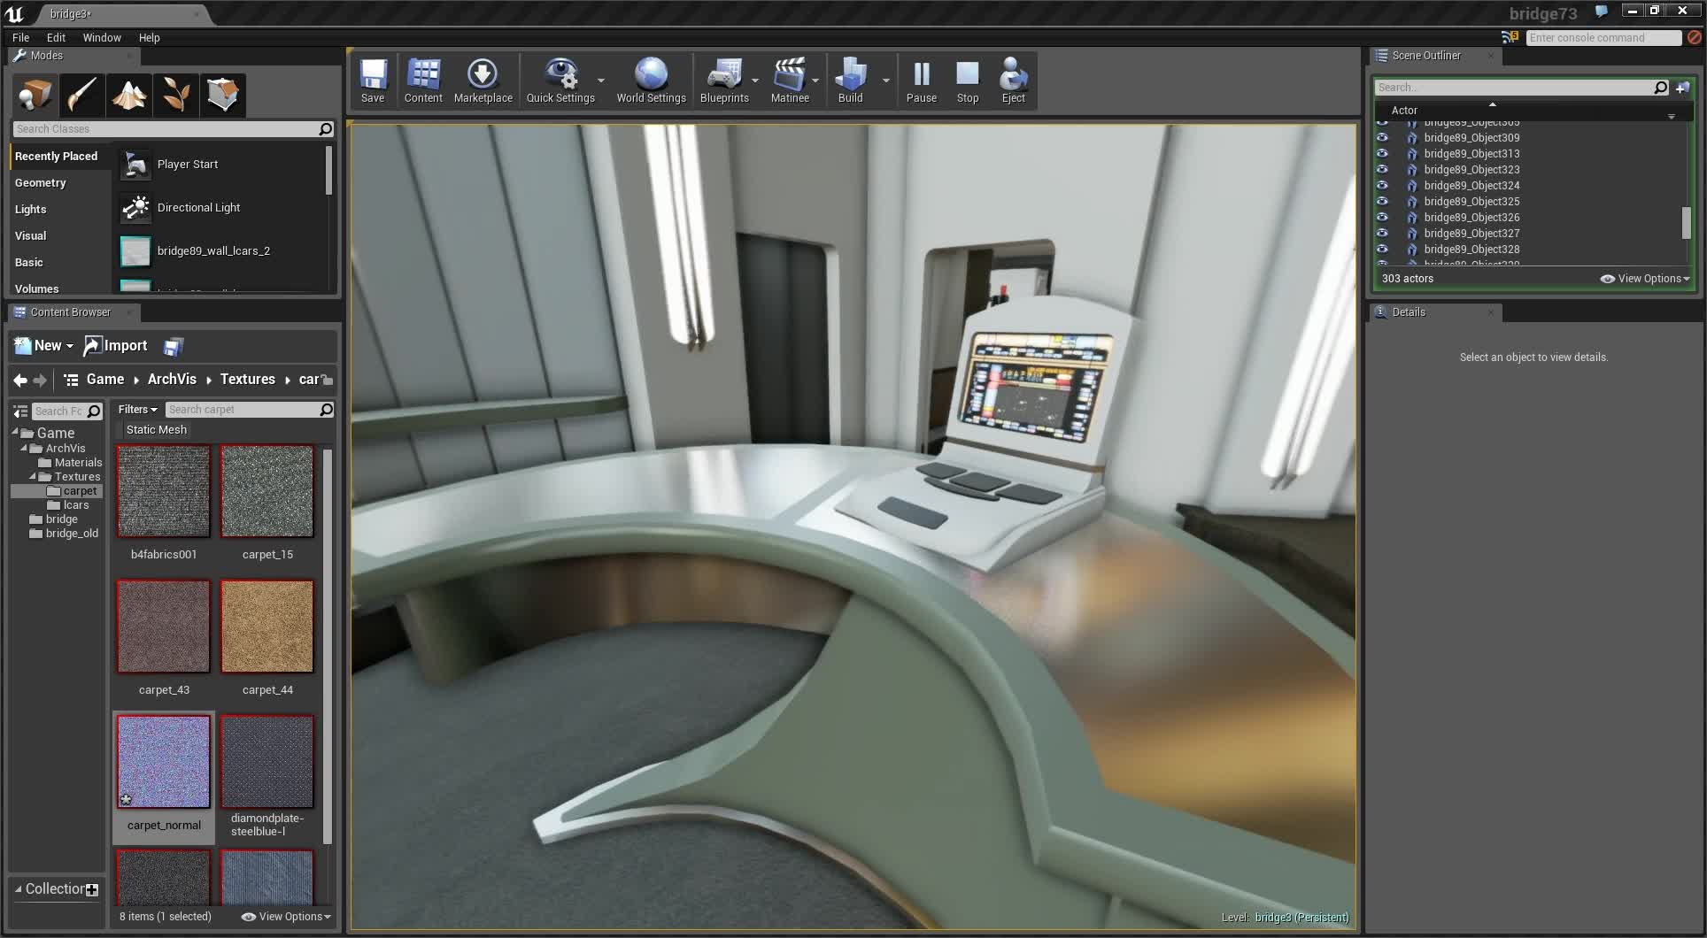Image resolution: width=1707 pixels, height=938 pixels.
Task: Select the Place mode cube icon
Action: (34, 95)
